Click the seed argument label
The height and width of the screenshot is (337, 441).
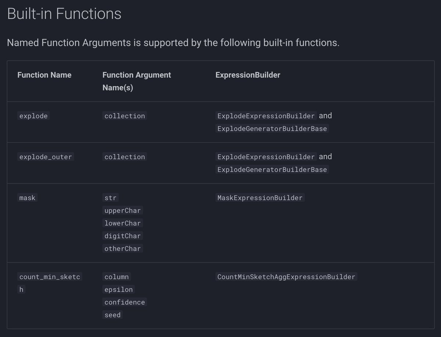pos(112,315)
